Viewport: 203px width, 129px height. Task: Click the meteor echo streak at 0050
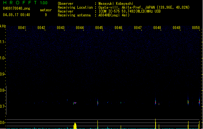(x=199, y=102)
